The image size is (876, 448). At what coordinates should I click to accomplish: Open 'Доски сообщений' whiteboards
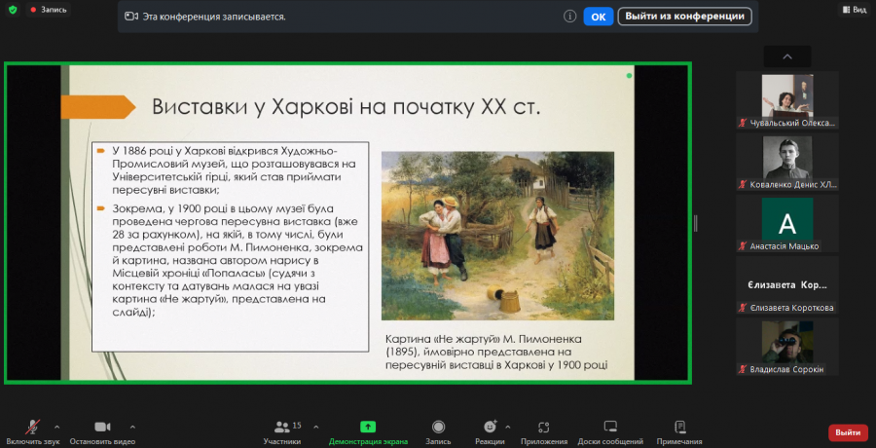tap(610, 431)
